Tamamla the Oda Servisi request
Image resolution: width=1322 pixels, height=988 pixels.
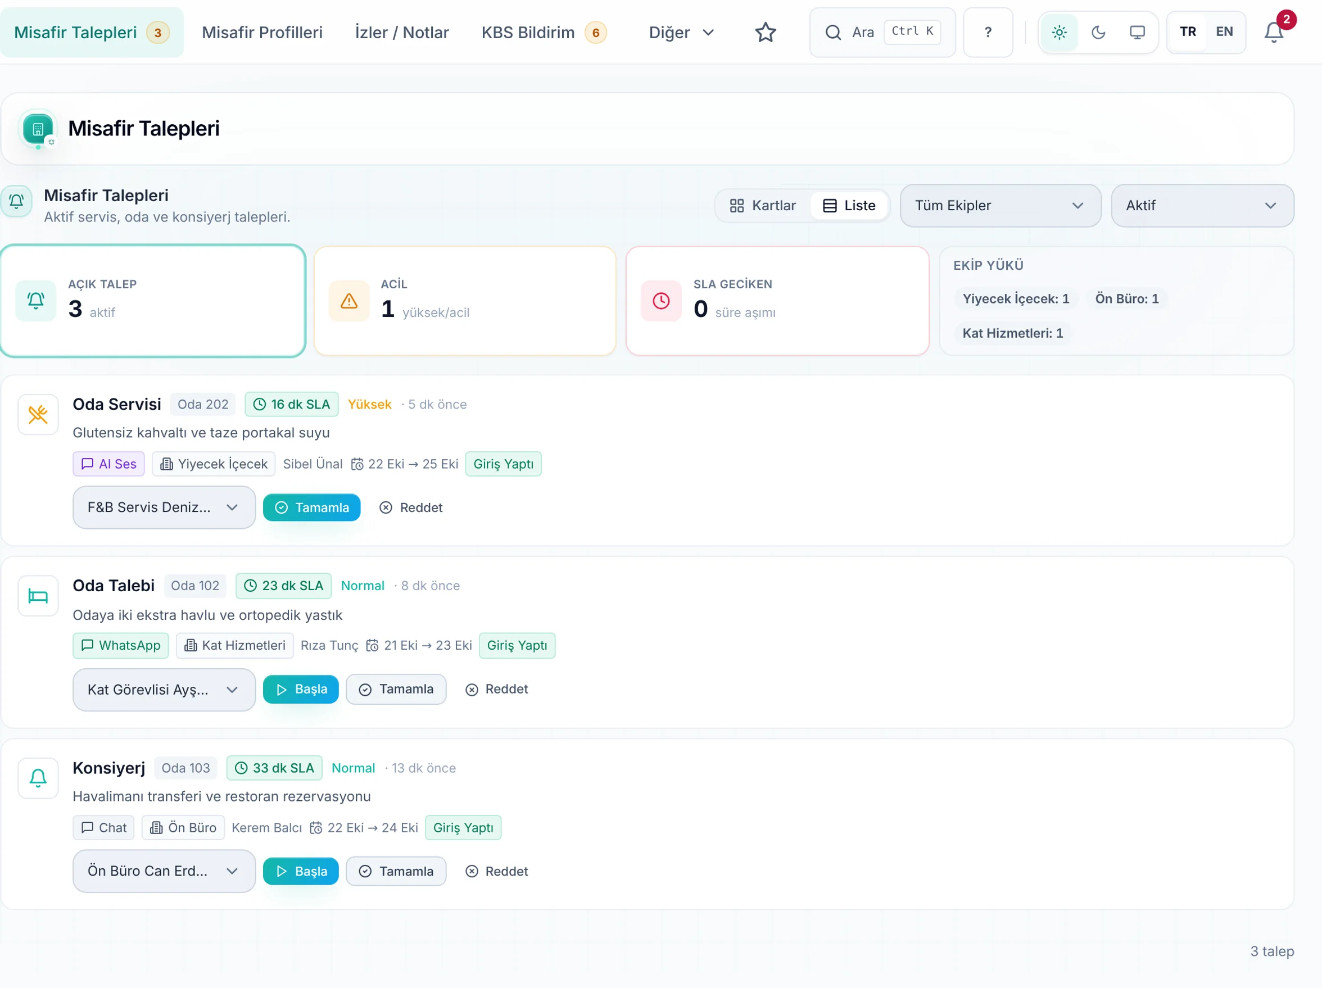[x=312, y=507]
